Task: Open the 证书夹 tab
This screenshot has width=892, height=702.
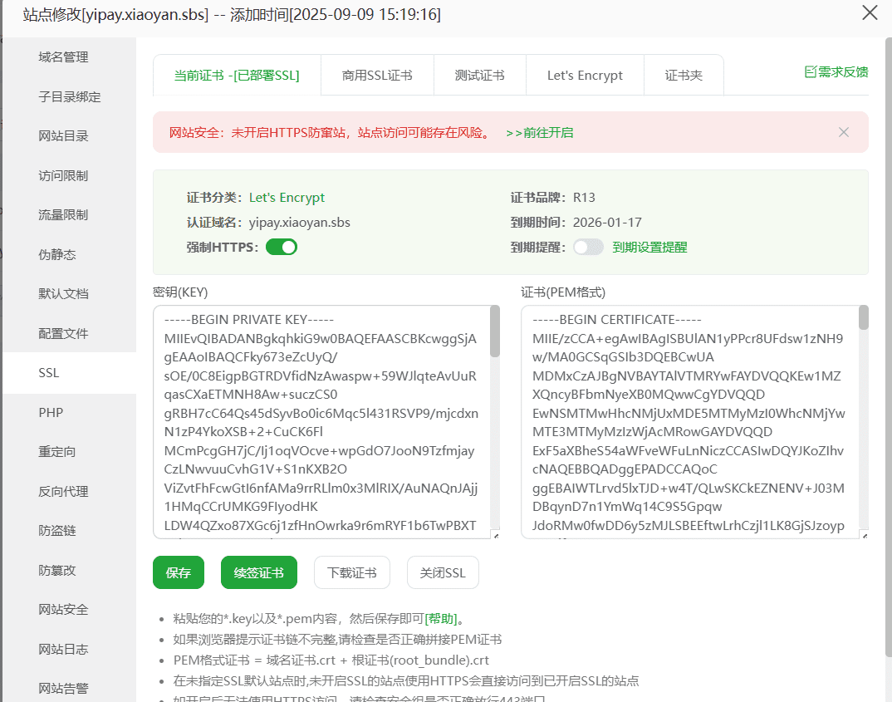Action: 684,76
